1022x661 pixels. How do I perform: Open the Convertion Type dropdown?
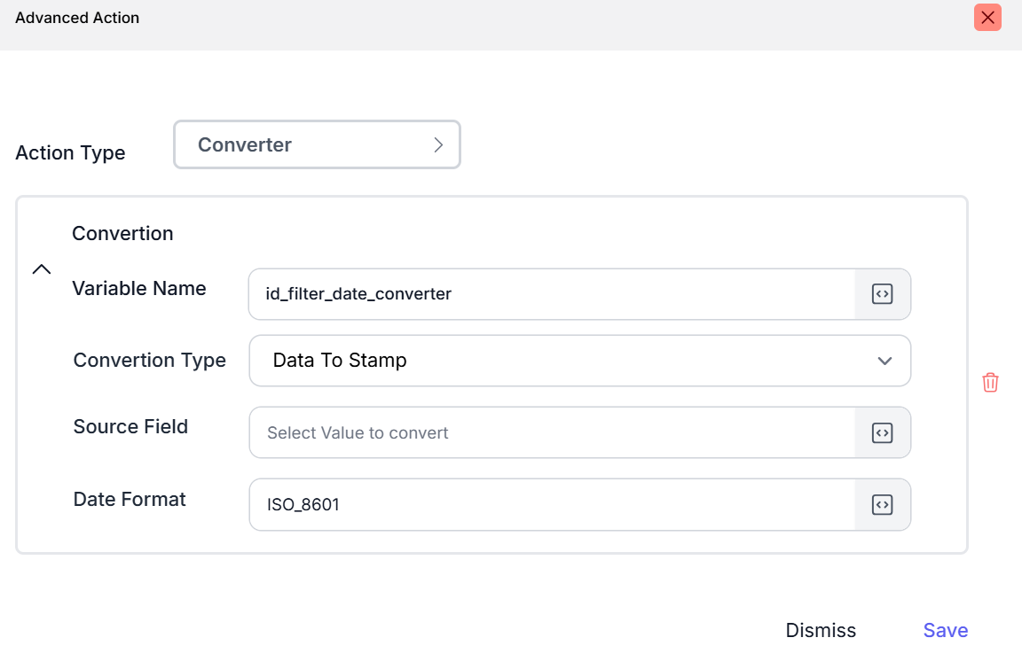pyautogui.click(x=579, y=361)
